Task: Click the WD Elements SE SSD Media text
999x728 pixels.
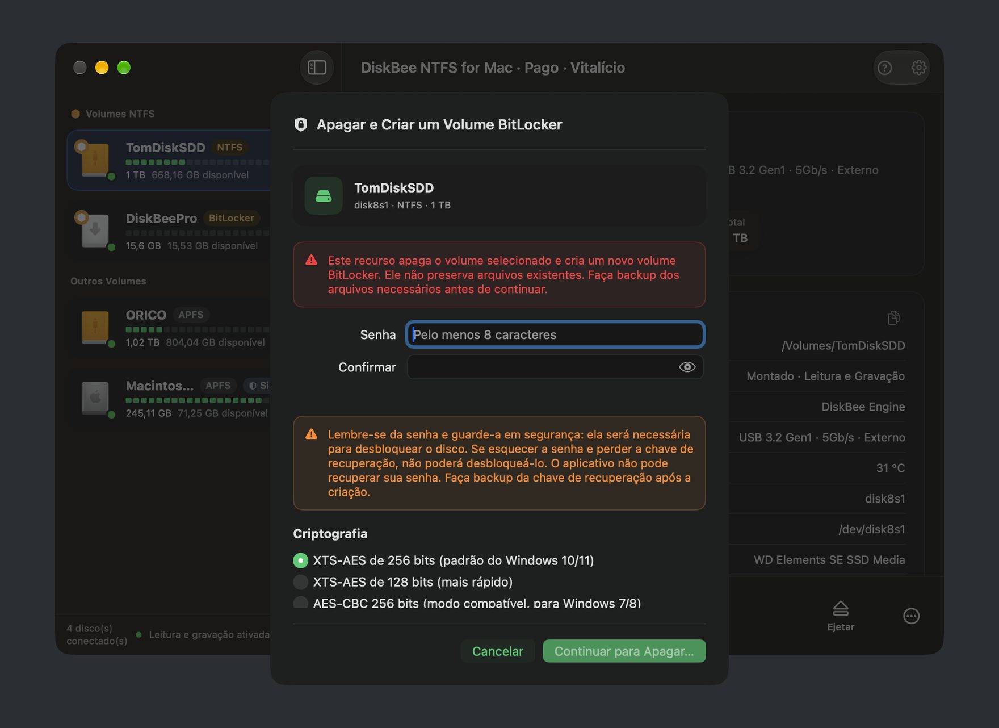Action: click(x=829, y=560)
